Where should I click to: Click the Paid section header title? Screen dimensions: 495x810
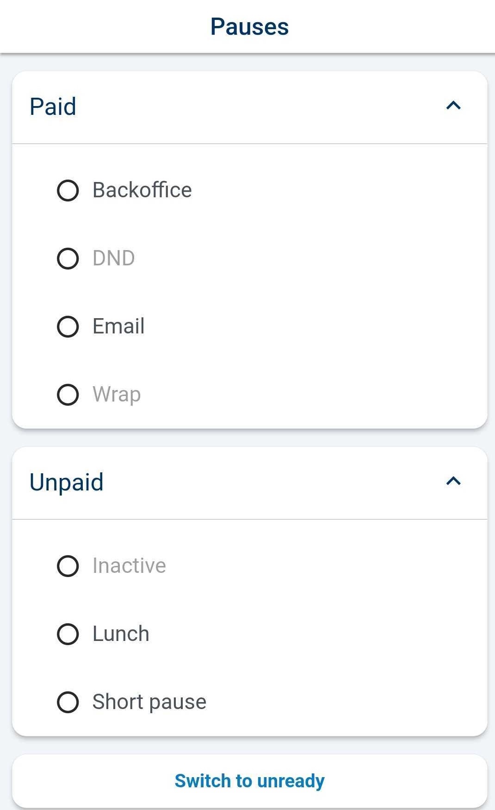pos(53,107)
